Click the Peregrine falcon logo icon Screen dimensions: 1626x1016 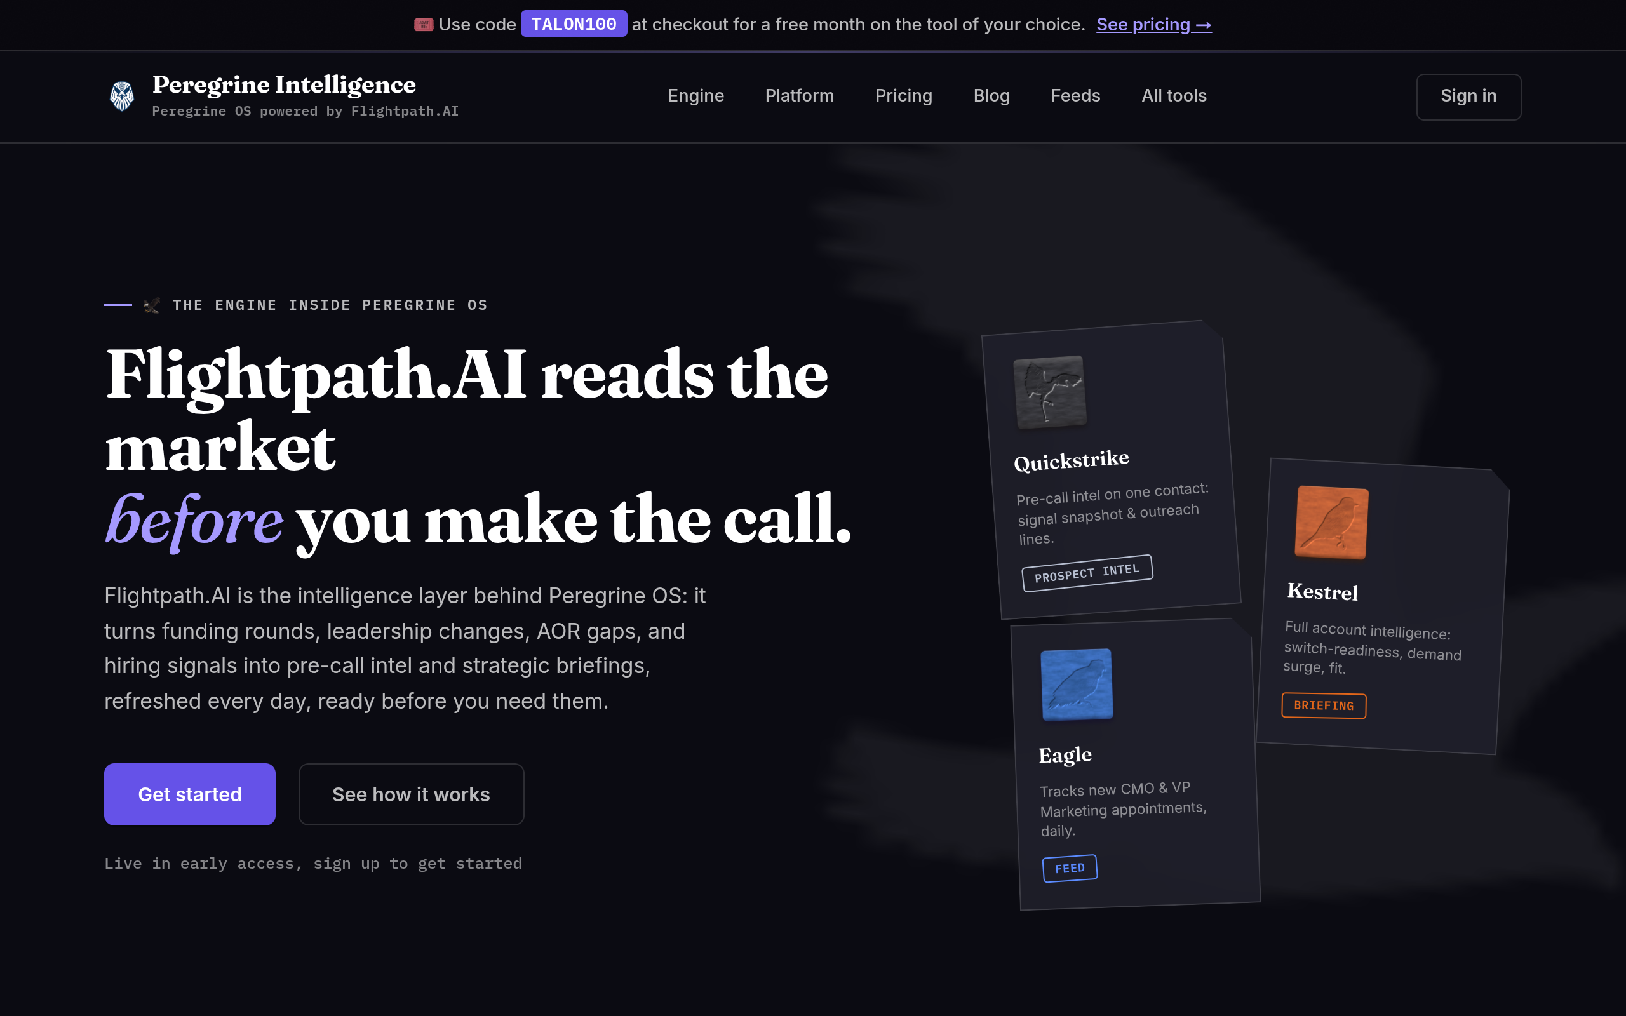tap(121, 96)
